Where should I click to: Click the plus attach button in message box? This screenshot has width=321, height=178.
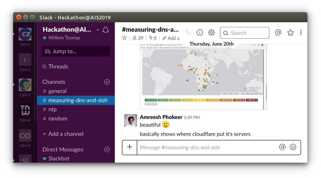coord(130,147)
